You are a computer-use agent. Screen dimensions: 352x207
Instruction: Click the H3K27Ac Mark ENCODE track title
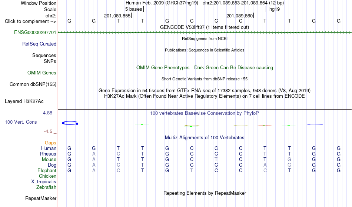(205, 96)
